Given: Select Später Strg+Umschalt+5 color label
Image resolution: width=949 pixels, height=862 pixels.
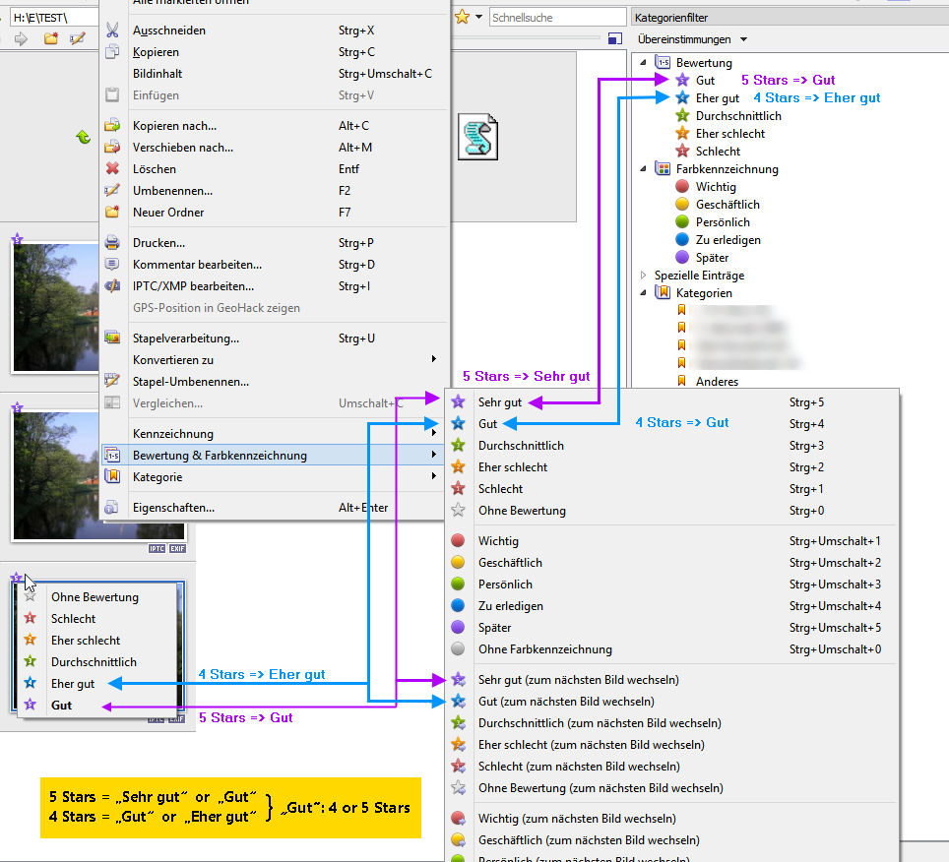Looking at the screenshot, I should tap(671, 627).
